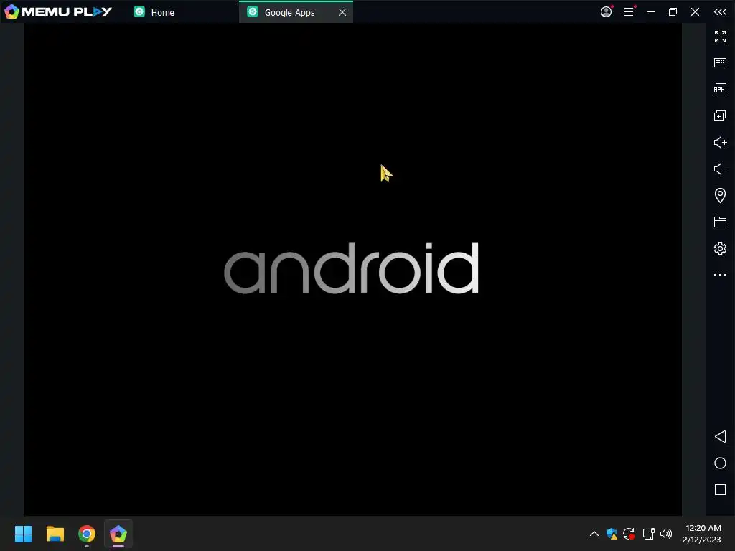Screen dimensions: 735x551
Task: Open network status tray icon
Action: point(648,534)
